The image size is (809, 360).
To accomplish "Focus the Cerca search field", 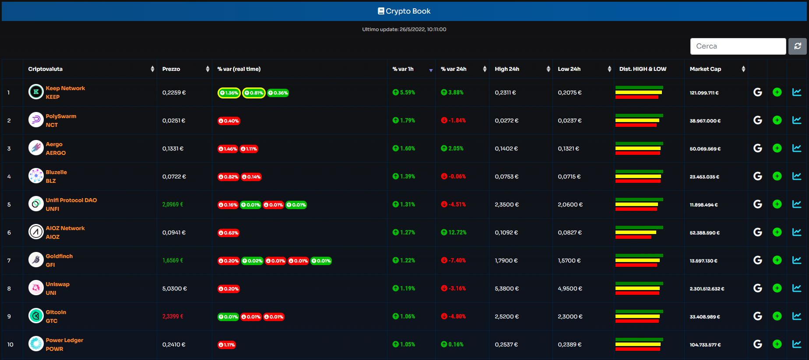I will (738, 46).
